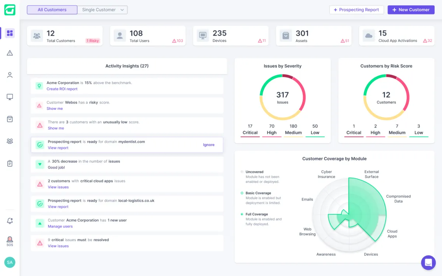Click the 11 alerts on Devices
The width and height of the screenshot is (442, 276).
point(262,41)
